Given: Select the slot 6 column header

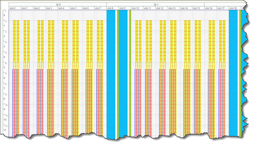Looking at the screenshot, I should pos(88,8).
